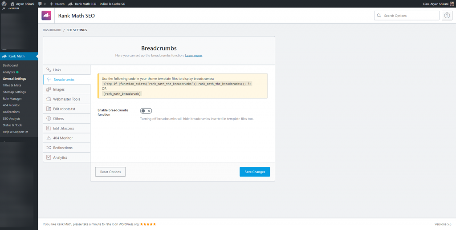Click the WordPress logo in admin bar

point(4,3)
